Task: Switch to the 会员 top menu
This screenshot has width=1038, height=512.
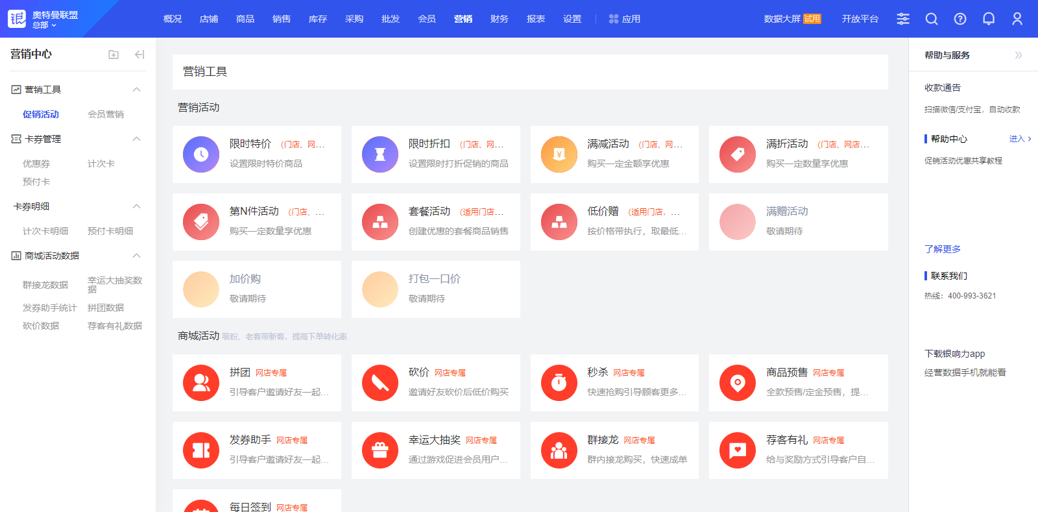Action: pos(427,19)
